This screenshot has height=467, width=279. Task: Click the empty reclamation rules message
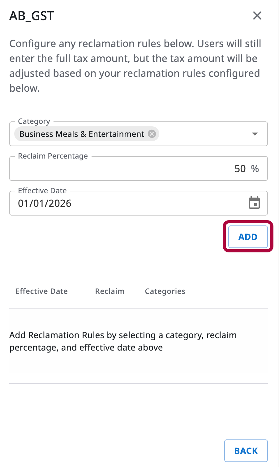click(x=123, y=341)
